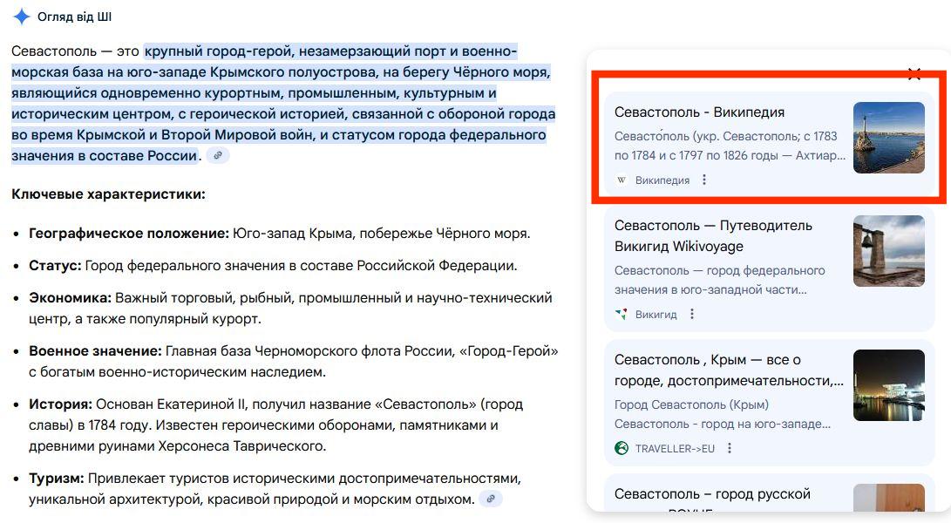Click the night city thumbnail on the third card

[x=888, y=385]
